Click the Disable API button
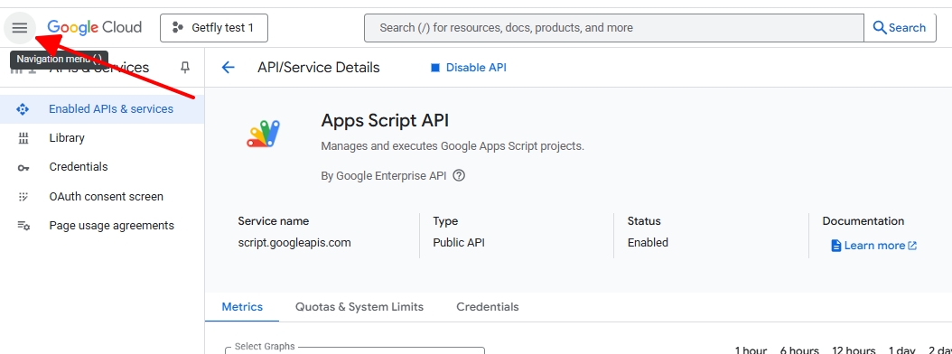 (x=469, y=68)
